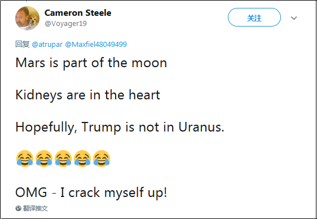
Task: Click the last laughing-crying emoji
Action: (x=102, y=159)
